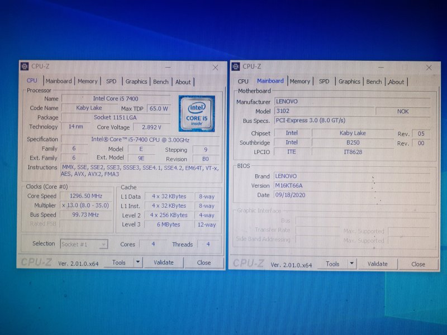Click the Level 3 cache value 6 MBytes
The image size is (447, 335).
click(x=169, y=224)
